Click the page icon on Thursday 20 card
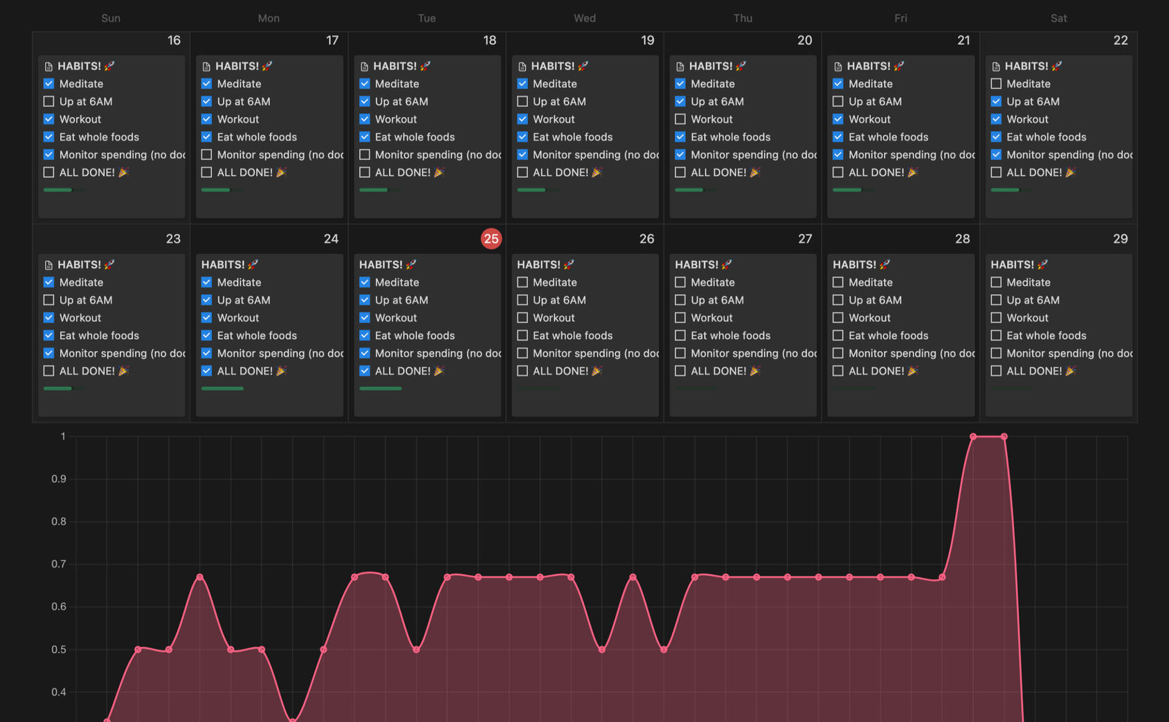 coord(680,66)
